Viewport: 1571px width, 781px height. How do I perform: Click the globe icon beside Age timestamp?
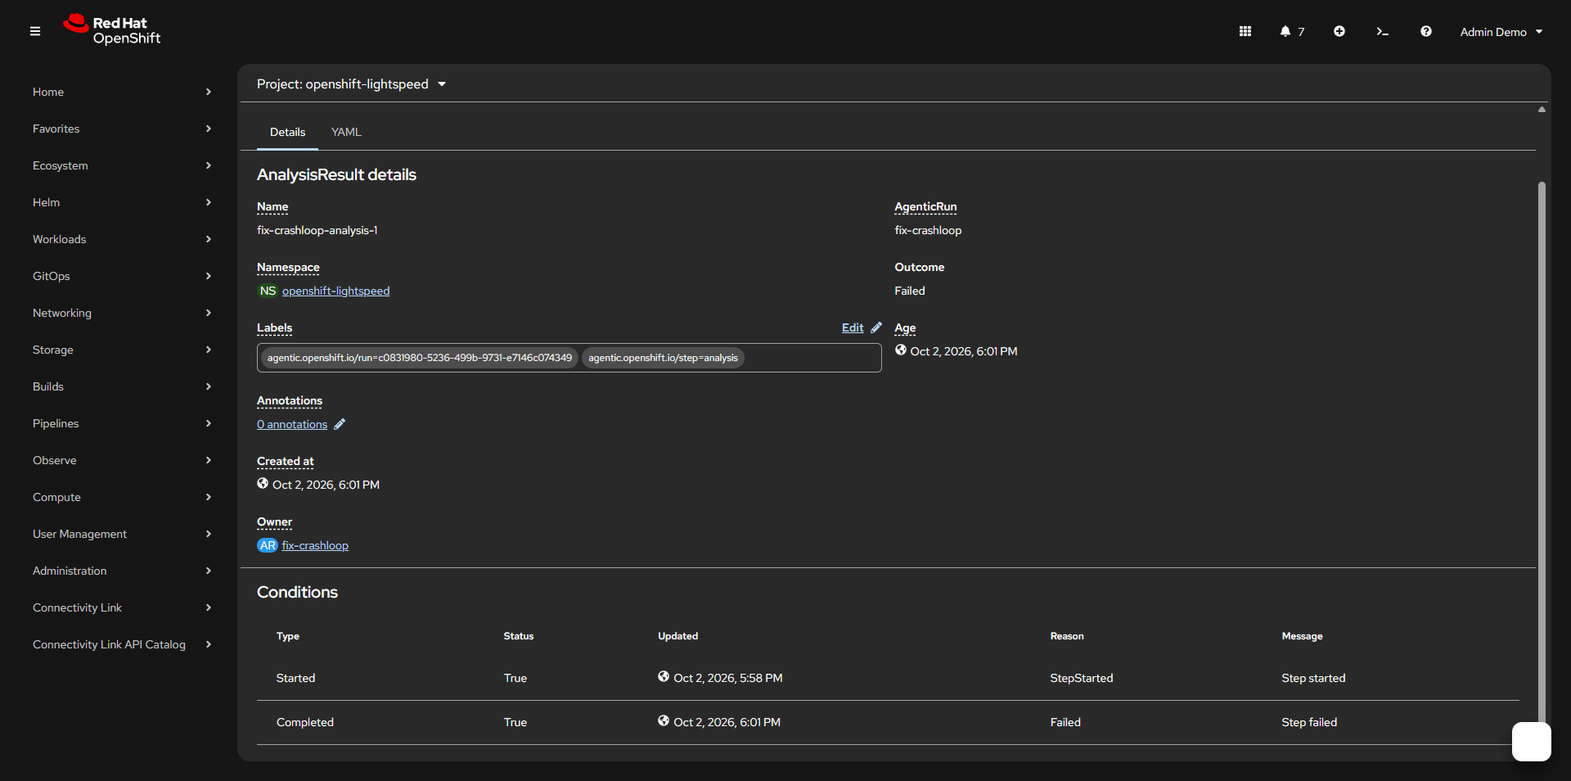coord(901,350)
